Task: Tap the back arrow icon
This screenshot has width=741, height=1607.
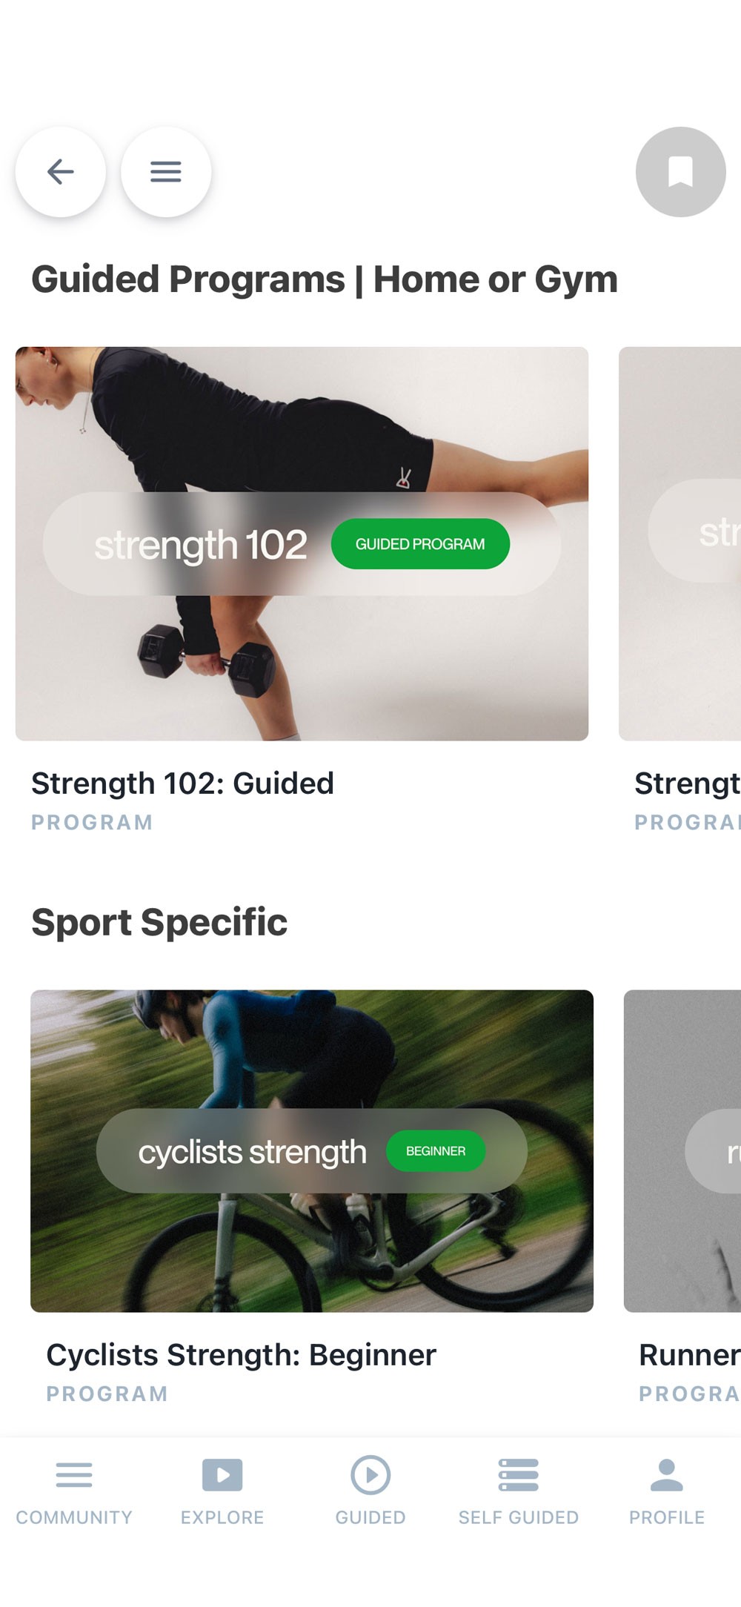Action: coord(61,172)
